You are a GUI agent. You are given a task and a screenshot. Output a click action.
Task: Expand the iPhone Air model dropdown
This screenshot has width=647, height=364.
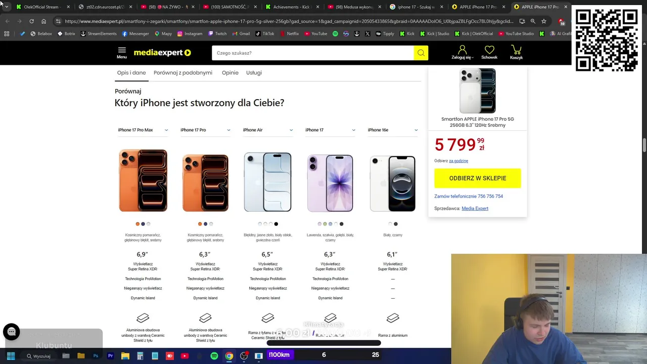(x=268, y=130)
